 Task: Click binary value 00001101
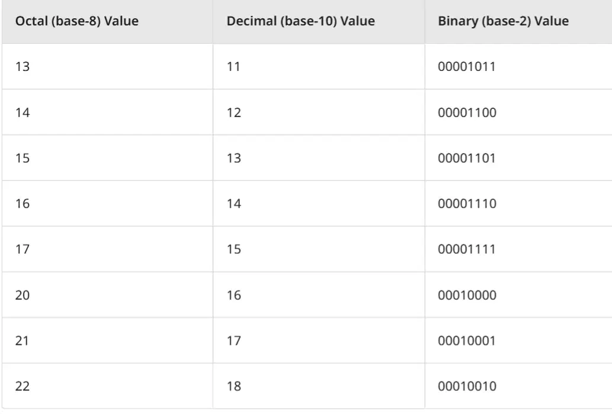tap(466, 158)
